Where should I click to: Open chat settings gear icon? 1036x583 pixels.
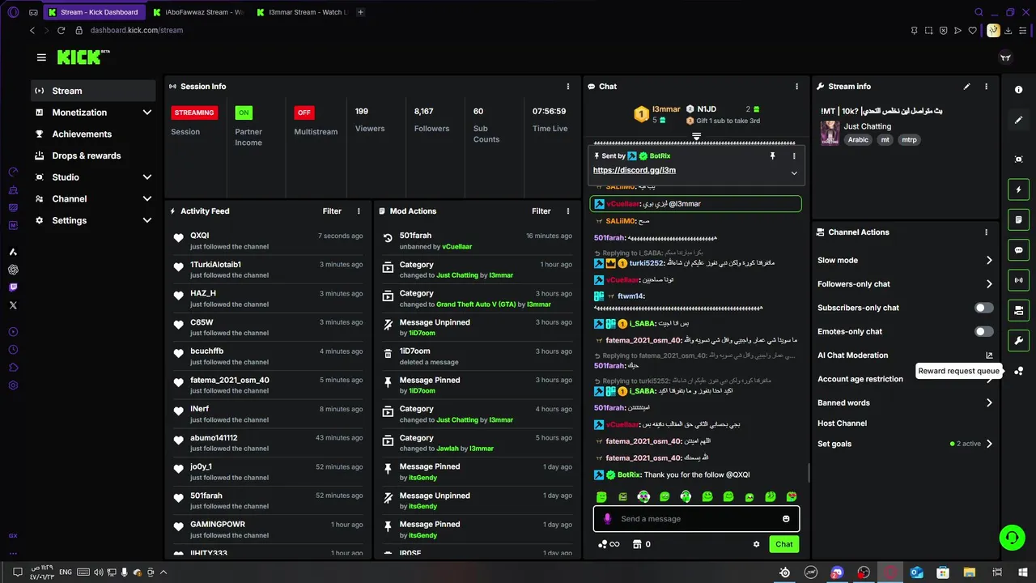pos(757,544)
